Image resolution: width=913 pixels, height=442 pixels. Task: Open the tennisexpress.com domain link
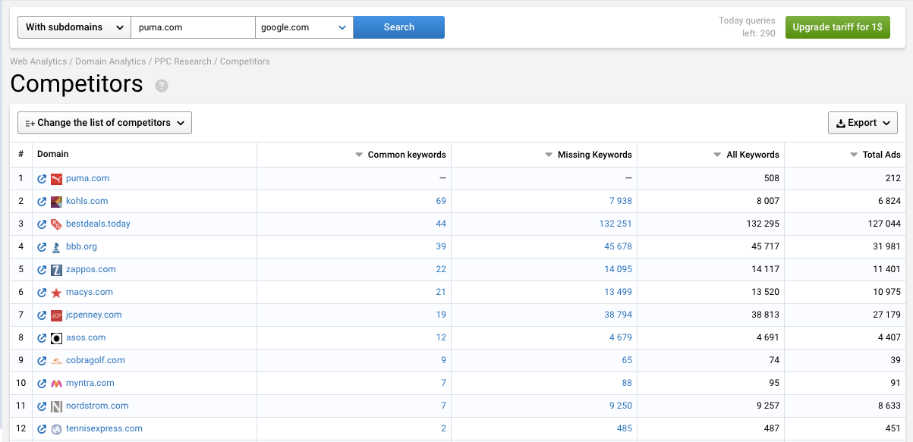tap(104, 429)
